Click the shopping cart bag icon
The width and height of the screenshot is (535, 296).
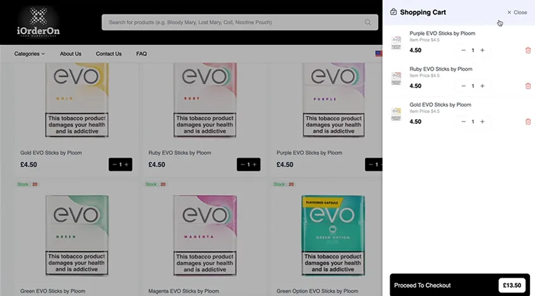pos(394,12)
